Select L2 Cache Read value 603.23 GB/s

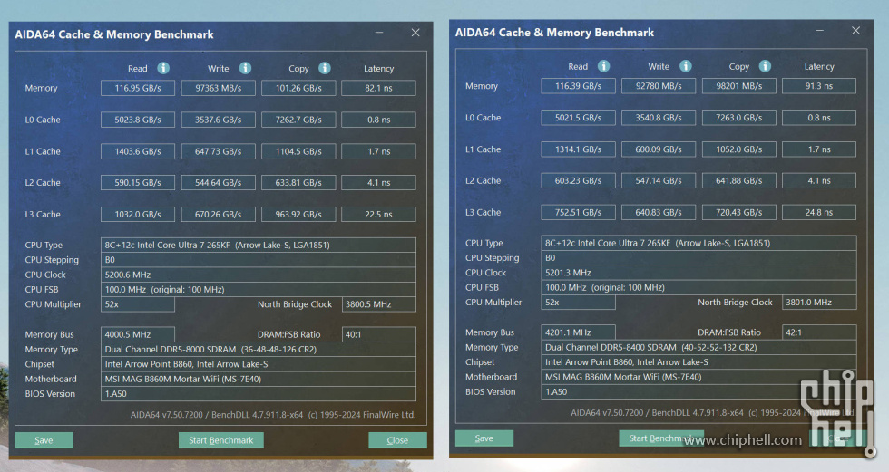[579, 180]
